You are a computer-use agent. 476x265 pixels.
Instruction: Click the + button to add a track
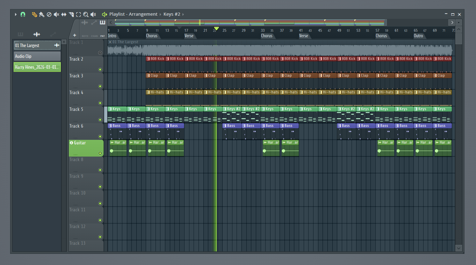click(74, 35)
